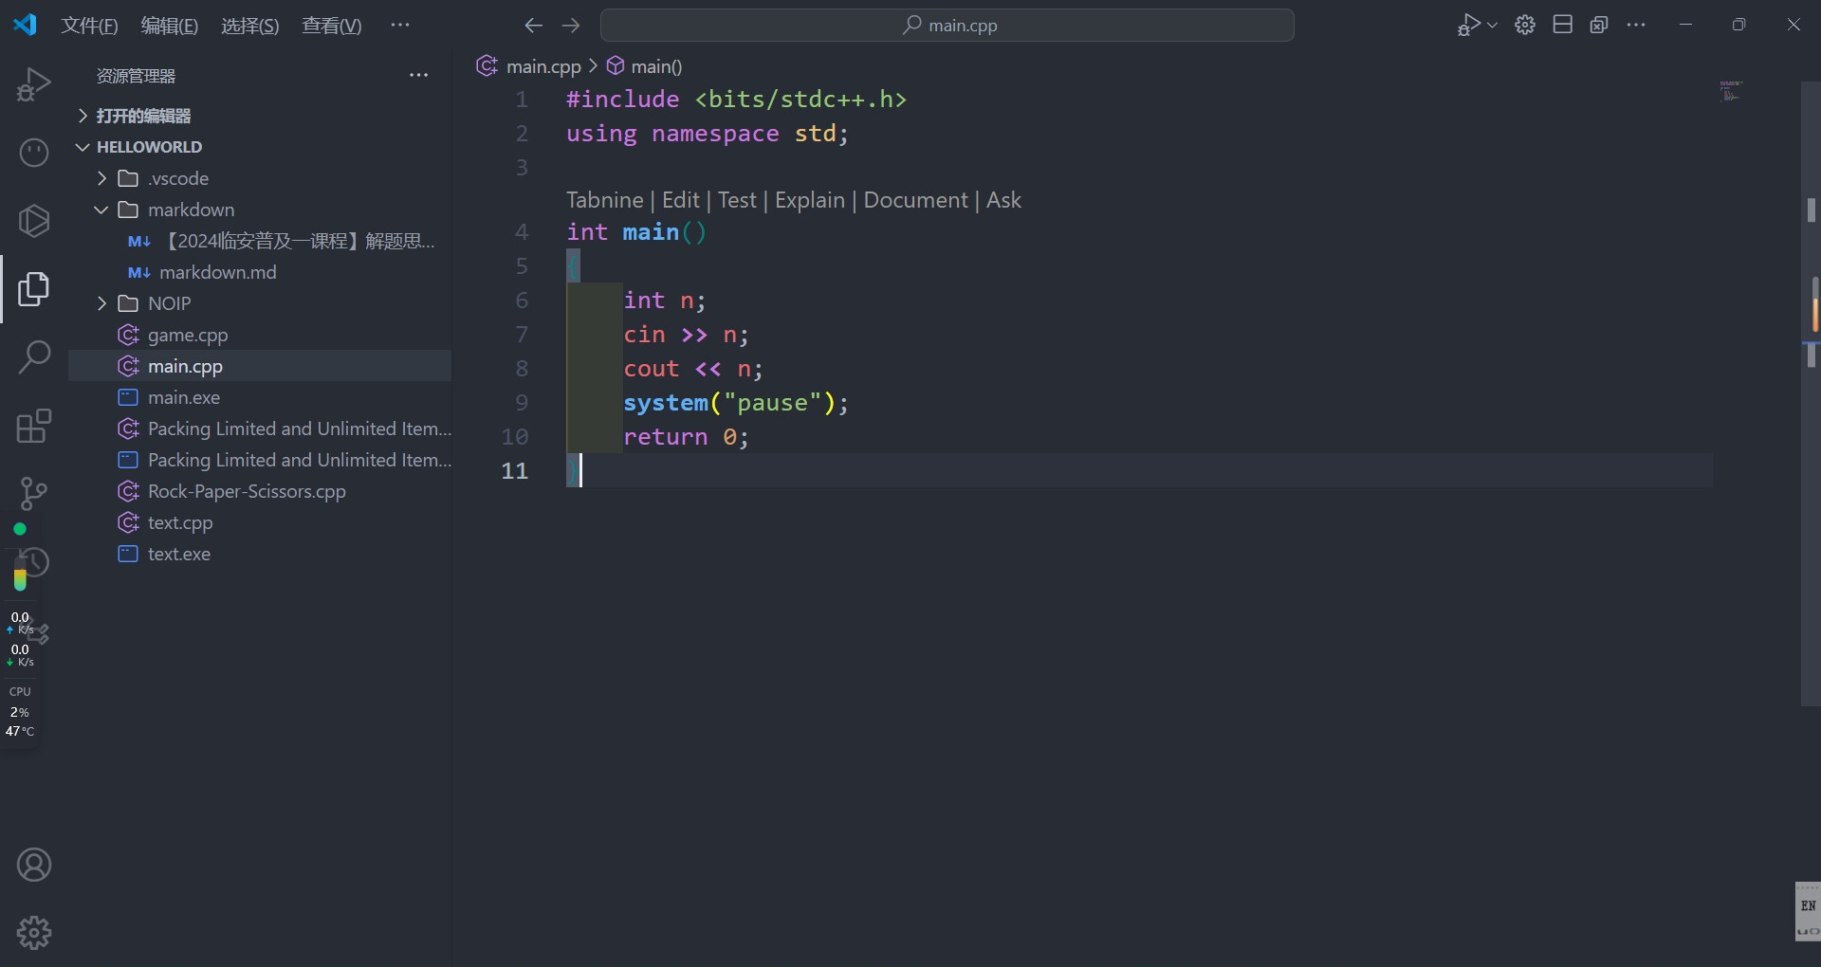The width and height of the screenshot is (1821, 967).
Task: Open the Manage gear at bottom left
Action: point(34,933)
